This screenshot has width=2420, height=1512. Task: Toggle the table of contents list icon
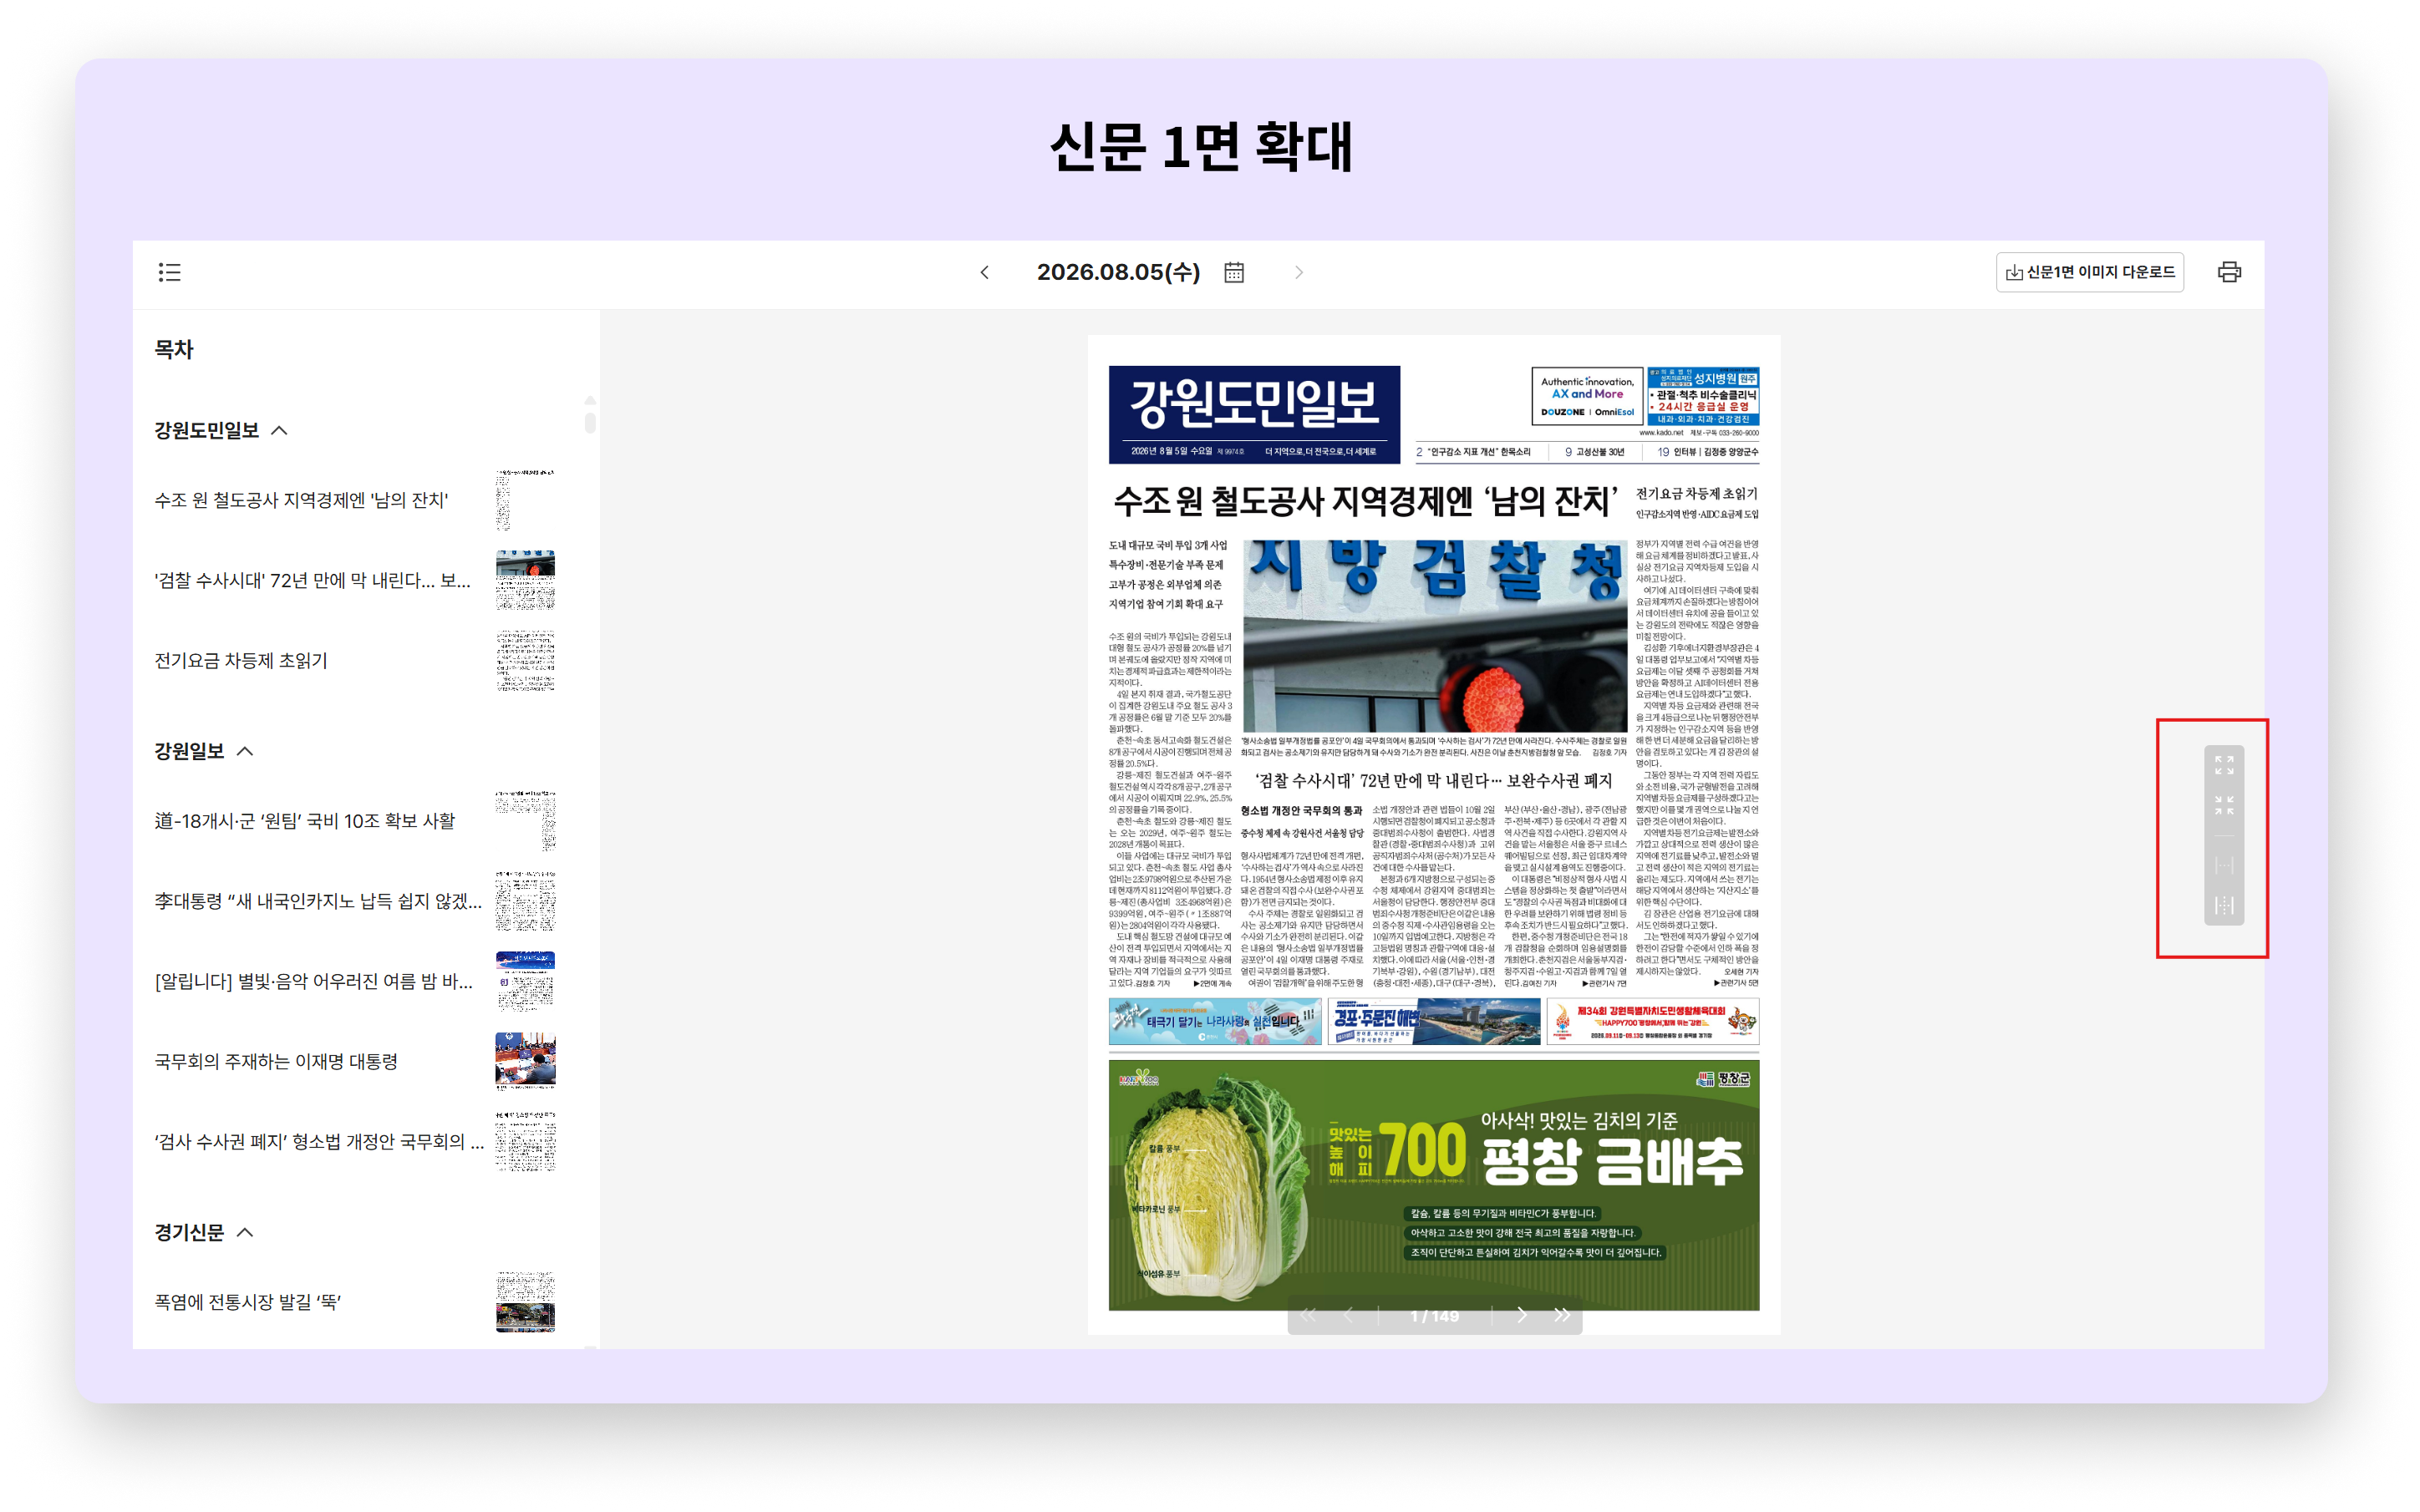pos(169,272)
